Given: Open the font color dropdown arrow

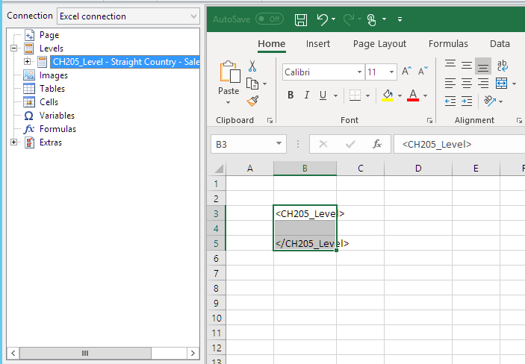Looking at the screenshot, I should pyautogui.click(x=425, y=95).
